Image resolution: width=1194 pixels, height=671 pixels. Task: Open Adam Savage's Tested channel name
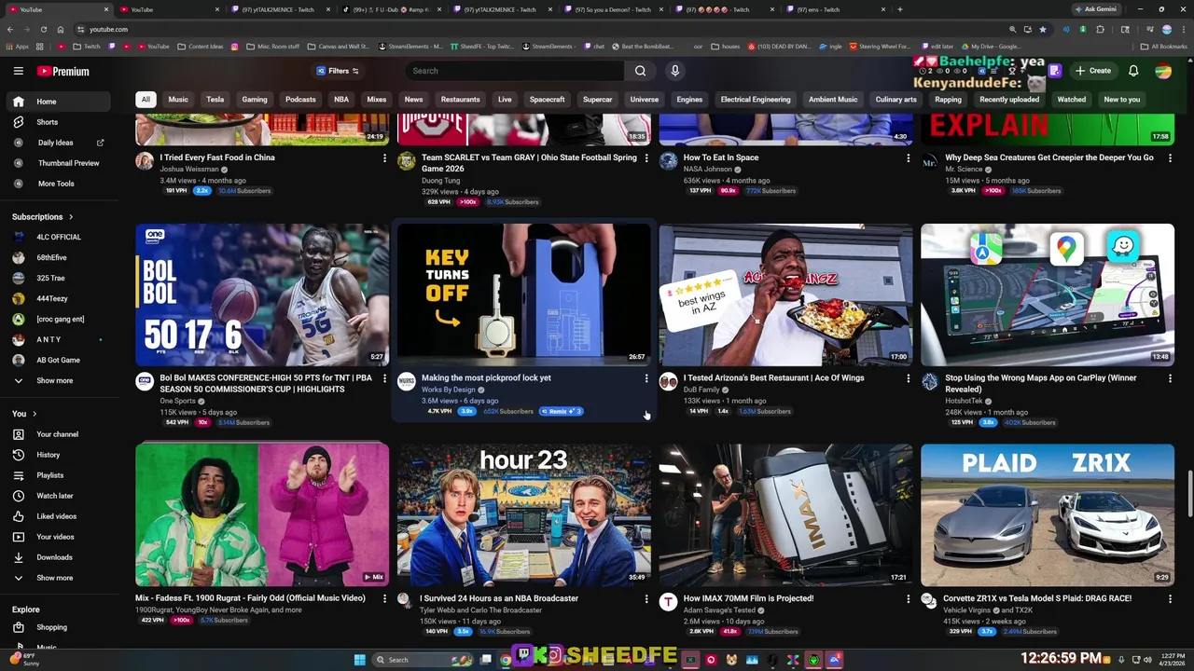click(721, 610)
